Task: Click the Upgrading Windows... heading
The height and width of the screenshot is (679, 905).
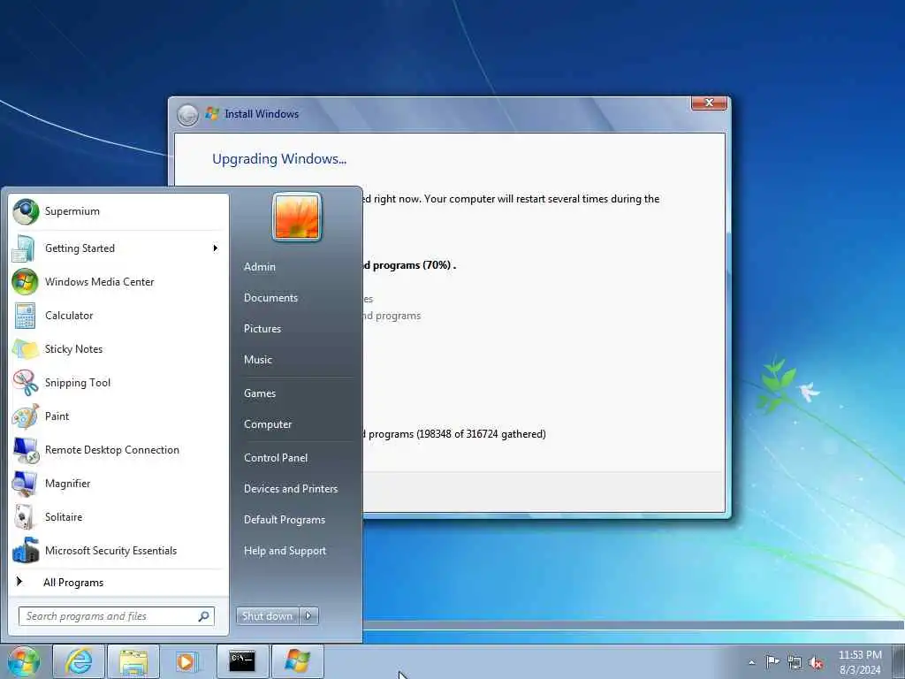Action: click(279, 159)
